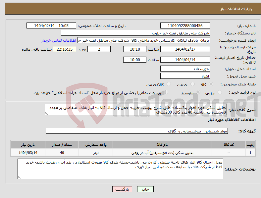Viewport: 261px width, 198px height.
Task: Click the response deadline date 1404/02/17
Action: pos(185,49)
